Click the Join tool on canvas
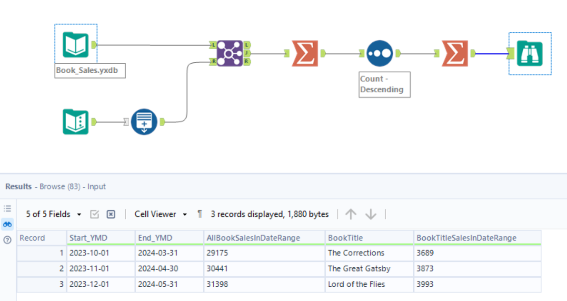 (x=230, y=53)
